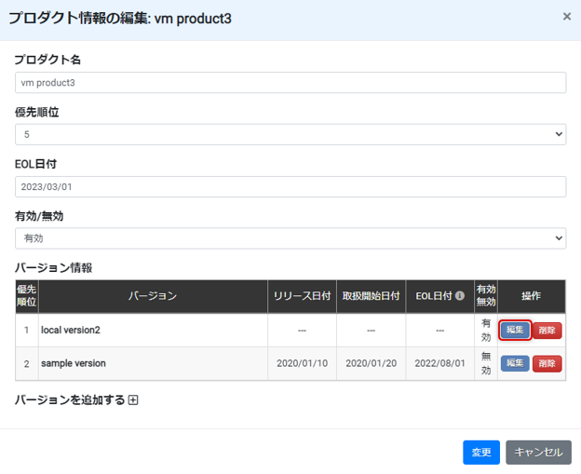Viewport: 581px width, 474px height.
Task: Click the リリース日付 column header
Action: pyautogui.click(x=302, y=296)
